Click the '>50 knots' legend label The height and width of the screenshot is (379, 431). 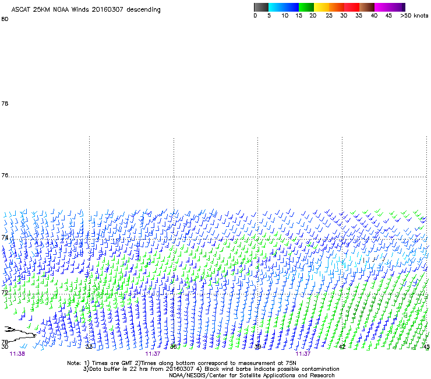414,16
